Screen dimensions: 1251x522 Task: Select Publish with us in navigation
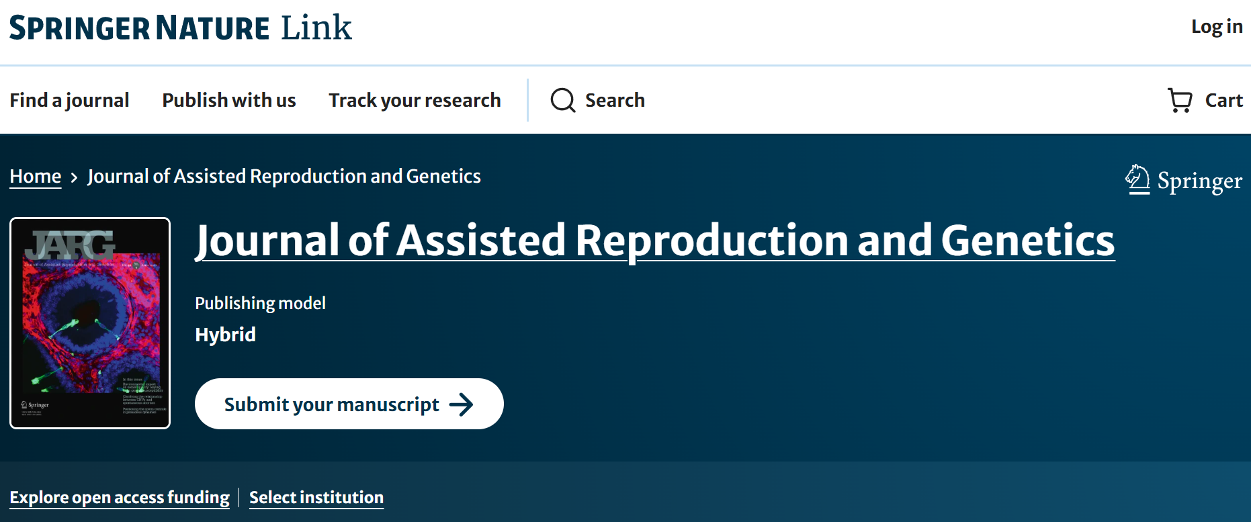[228, 100]
